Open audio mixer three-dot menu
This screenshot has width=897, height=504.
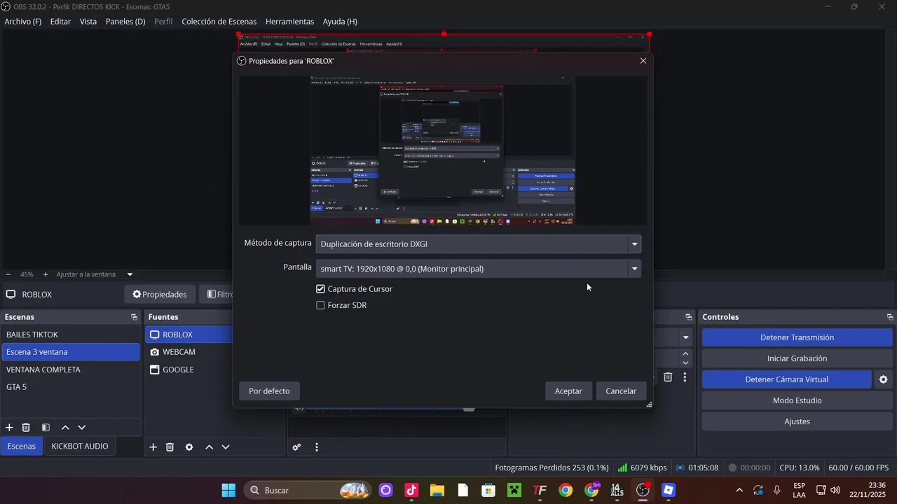pyautogui.click(x=317, y=447)
